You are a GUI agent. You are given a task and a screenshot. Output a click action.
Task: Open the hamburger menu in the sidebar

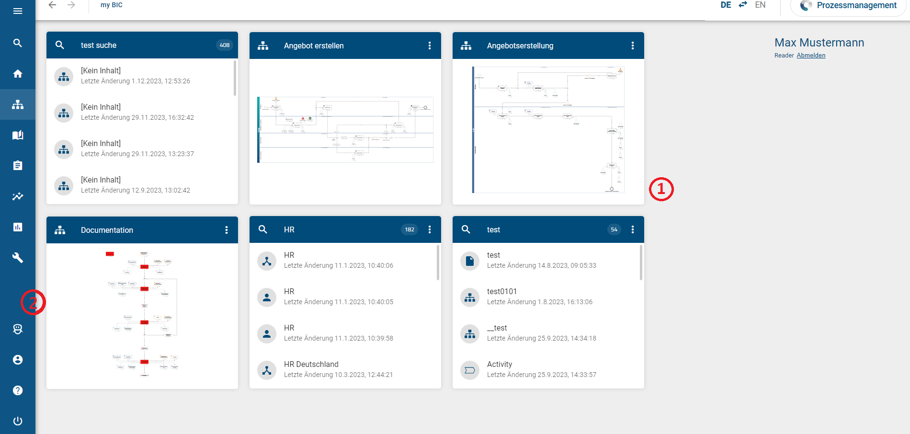pyautogui.click(x=18, y=11)
